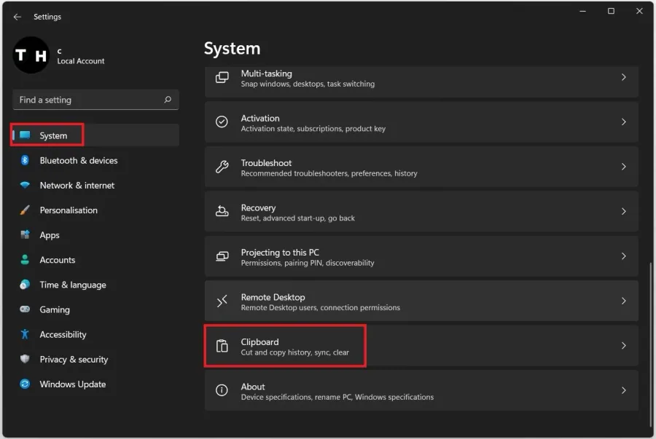Click the back arrow in Settings header
This screenshot has height=439, width=656.
click(x=17, y=17)
